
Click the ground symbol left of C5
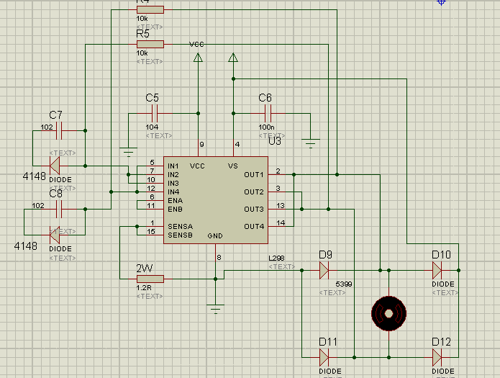click(129, 152)
